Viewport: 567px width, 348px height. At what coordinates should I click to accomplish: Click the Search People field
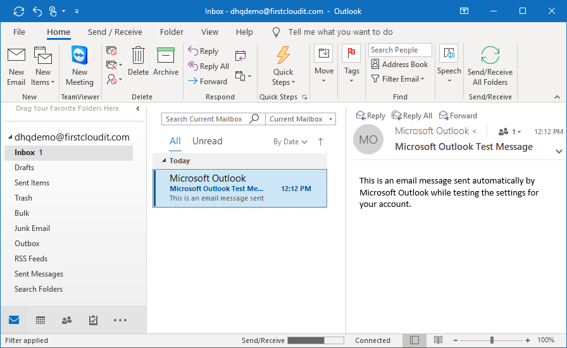400,50
